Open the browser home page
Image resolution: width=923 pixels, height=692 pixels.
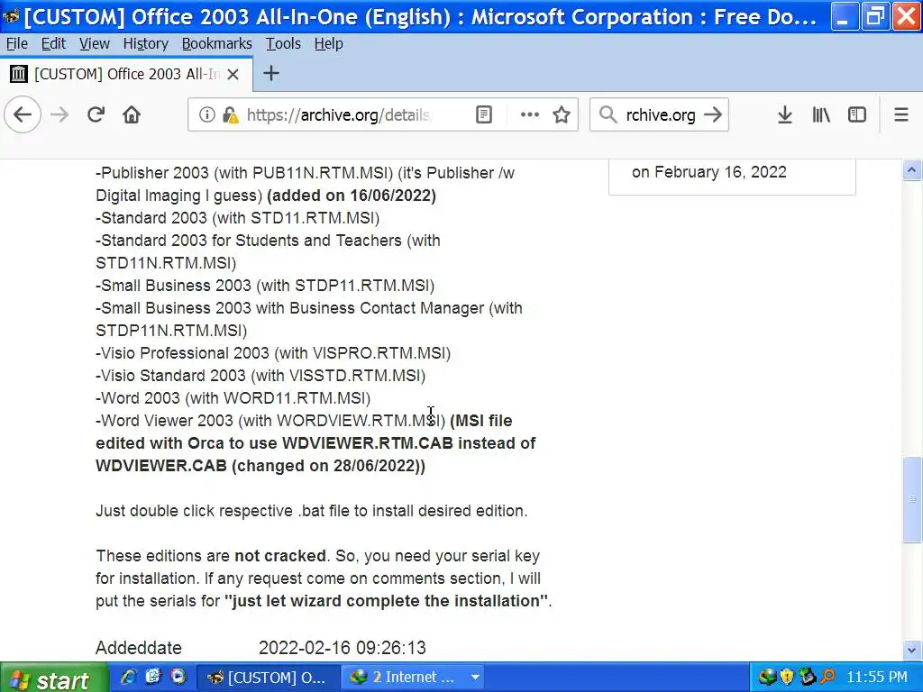[132, 114]
